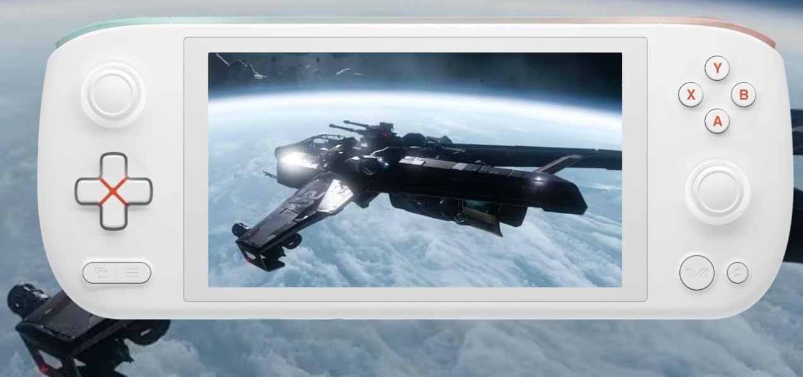This screenshot has width=803, height=377.
Task: Tap the small round button beside logo button
Action: 737,273
